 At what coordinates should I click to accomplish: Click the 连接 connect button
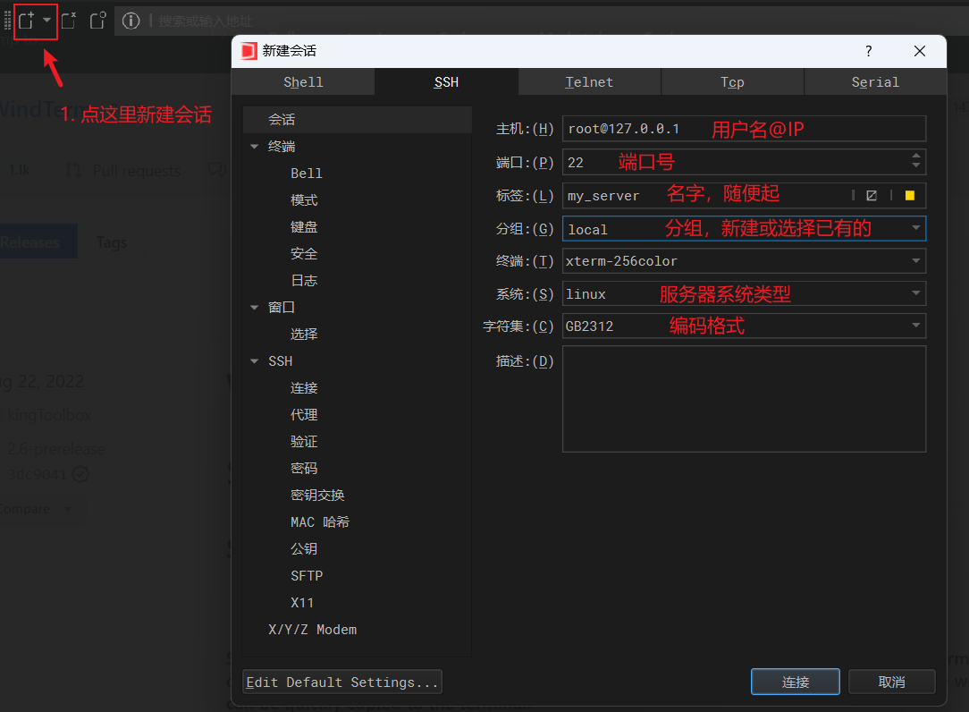click(x=796, y=682)
